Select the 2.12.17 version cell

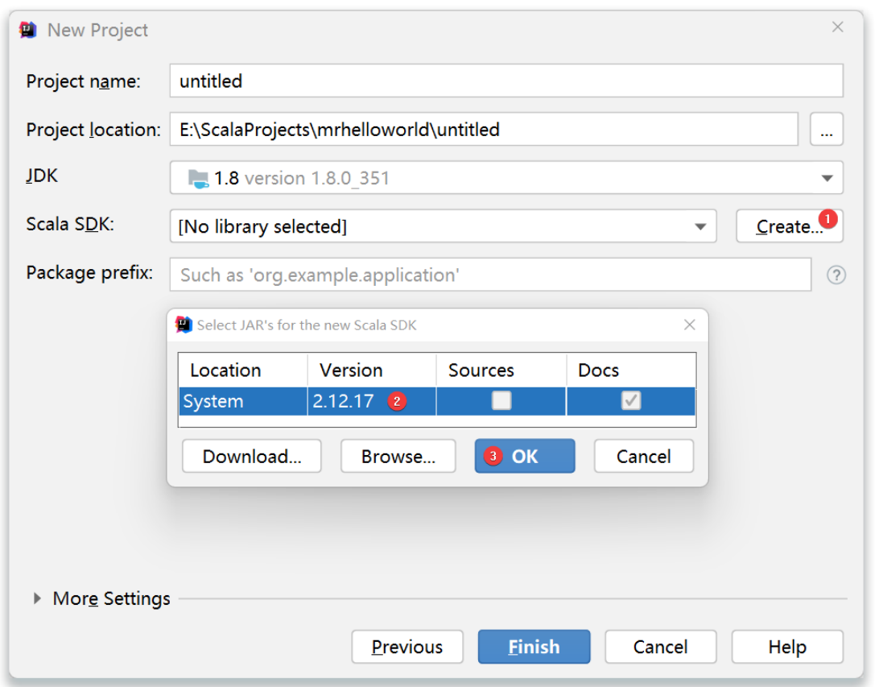372,401
